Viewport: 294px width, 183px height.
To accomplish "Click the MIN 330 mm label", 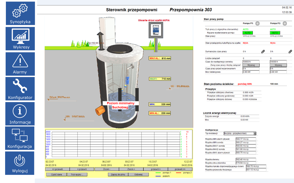I will coord(160,104).
